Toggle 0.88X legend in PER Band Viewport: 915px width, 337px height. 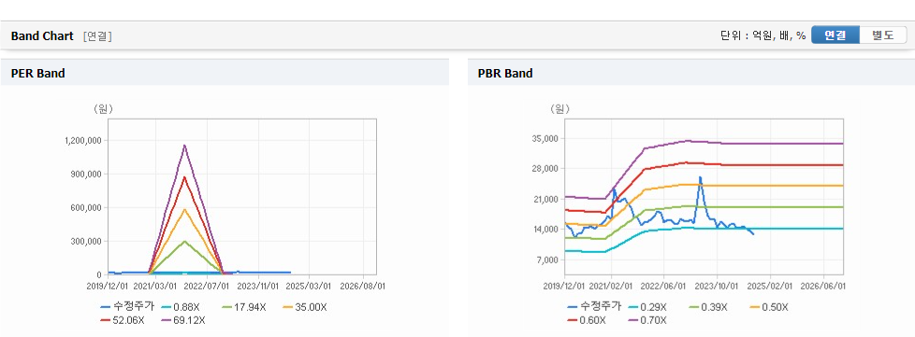(182, 307)
